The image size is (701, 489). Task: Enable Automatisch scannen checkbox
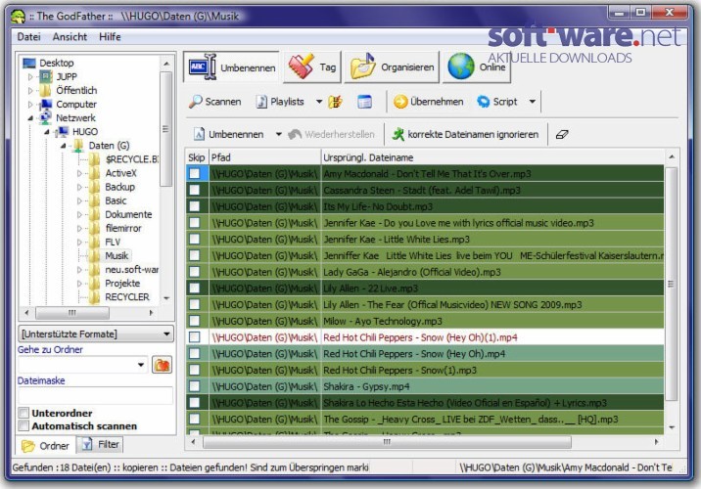coord(23,425)
